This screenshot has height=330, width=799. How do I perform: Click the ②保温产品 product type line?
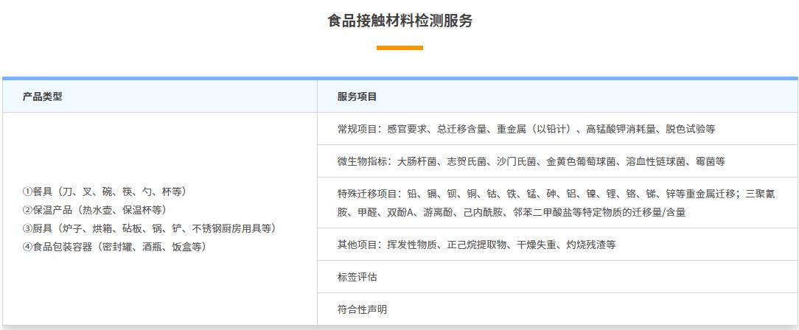click(97, 210)
